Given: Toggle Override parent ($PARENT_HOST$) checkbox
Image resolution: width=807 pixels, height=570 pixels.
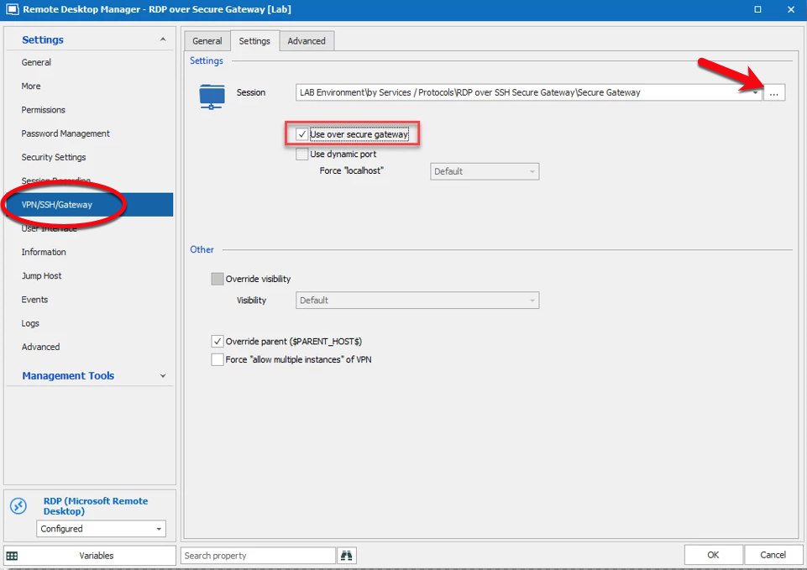Looking at the screenshot, I should 217,342.
